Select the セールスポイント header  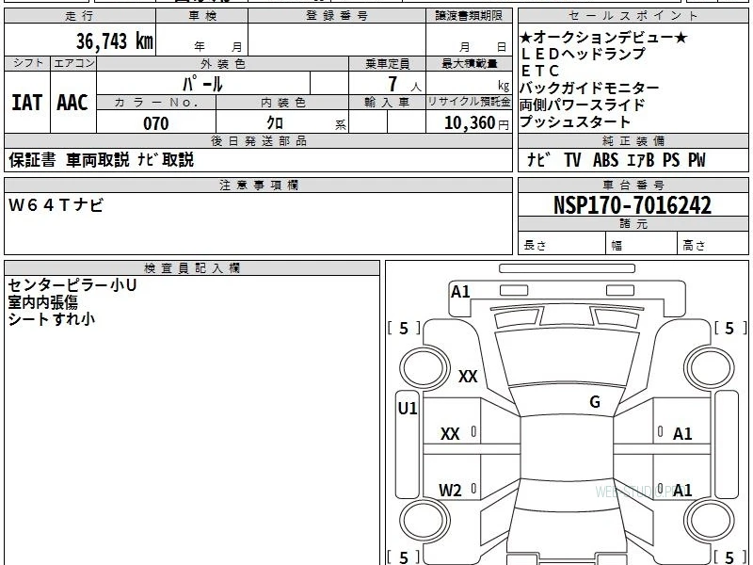(x=633, y=16)
